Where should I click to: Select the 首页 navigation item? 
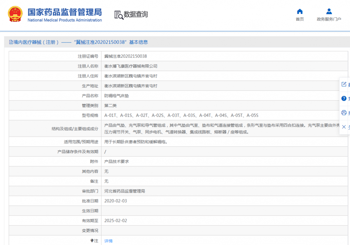[x=300, y=19]
